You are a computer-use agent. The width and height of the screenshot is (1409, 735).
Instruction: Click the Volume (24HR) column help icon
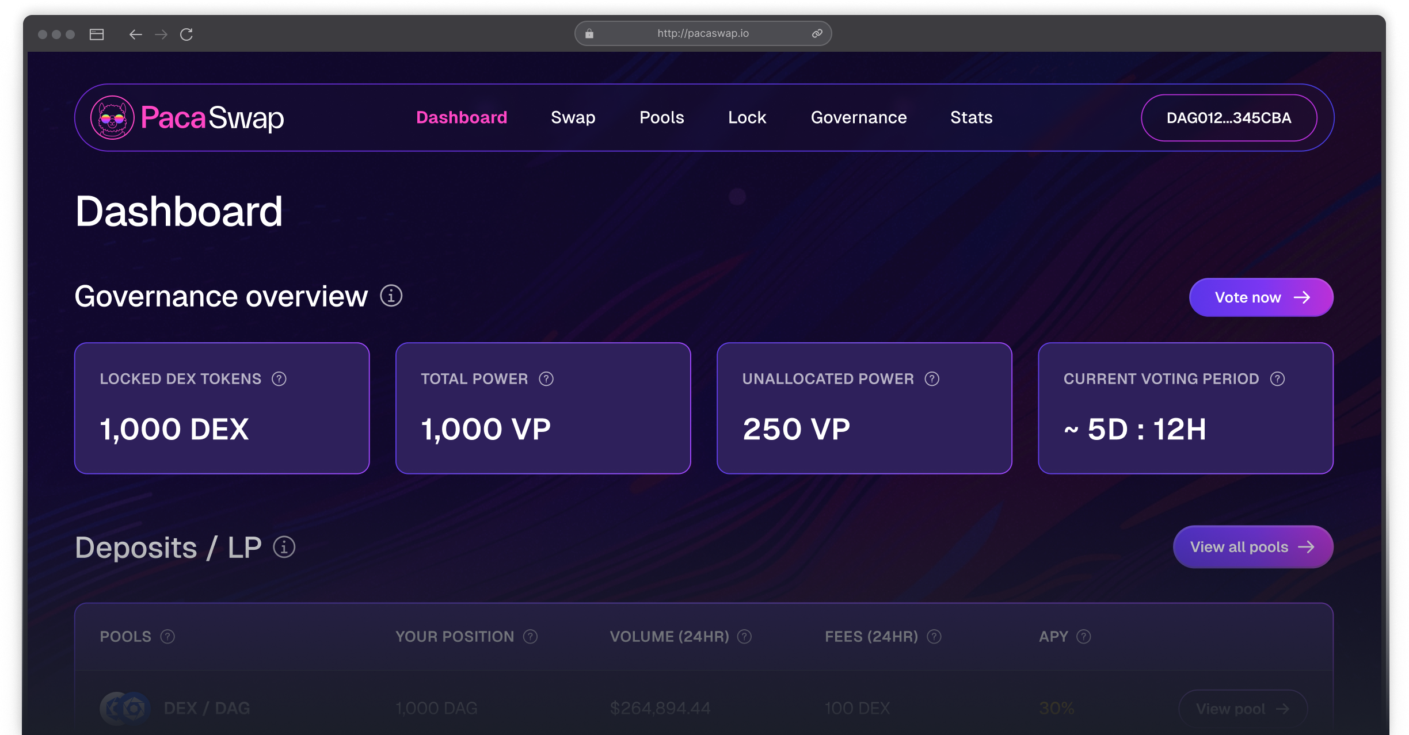point(744,637)
